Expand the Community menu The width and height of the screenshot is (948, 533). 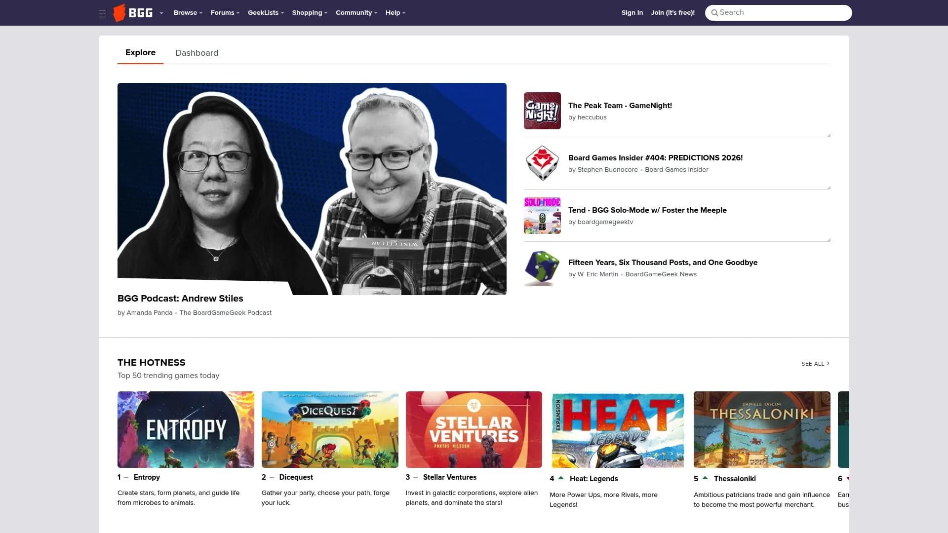[356, 13]
